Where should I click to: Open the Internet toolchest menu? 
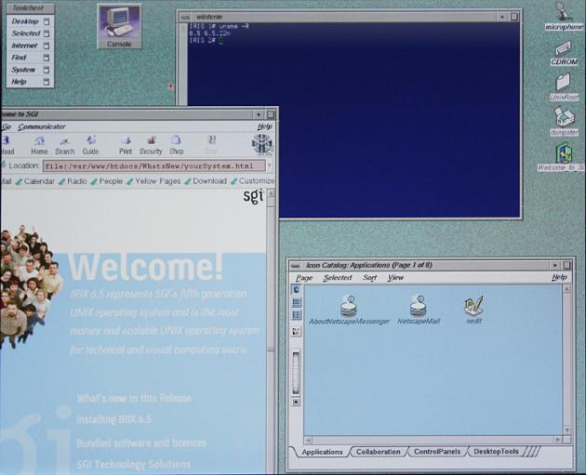point(30,46)
